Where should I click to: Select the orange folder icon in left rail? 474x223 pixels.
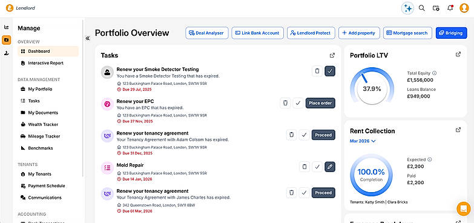(6, 40)
